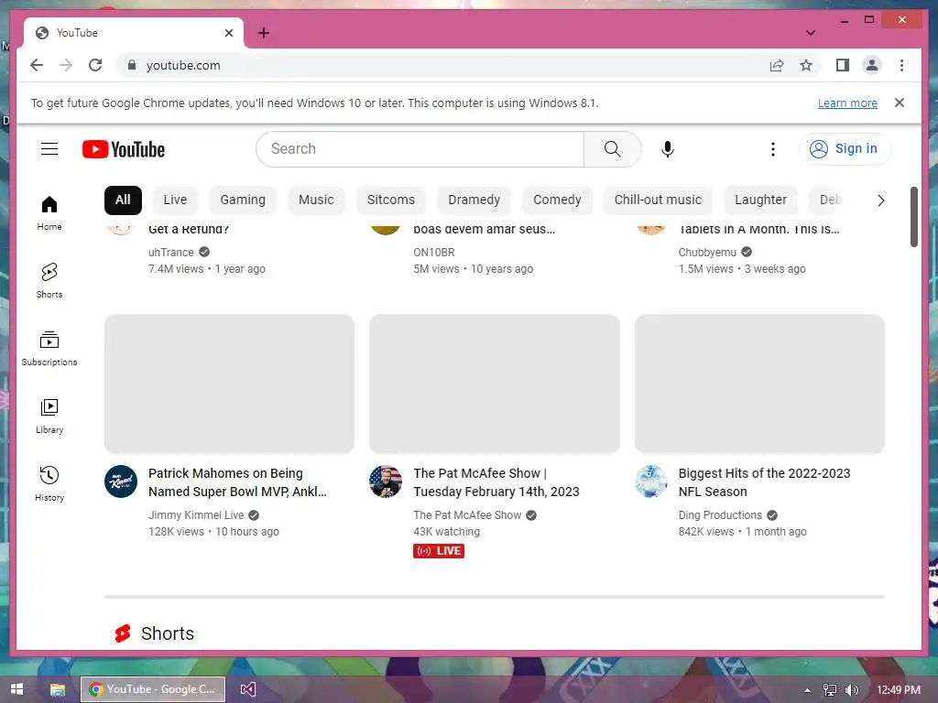This screenshot has width=938, height=703.
Task: Open Patrick Mahomes video thumbnail
Action: pyautogui.click(x=229, y=384)
